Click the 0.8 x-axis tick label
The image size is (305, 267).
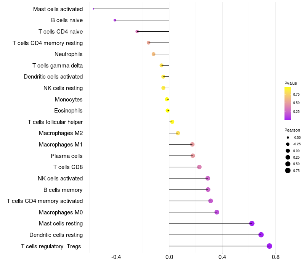[x=276, y=257]
